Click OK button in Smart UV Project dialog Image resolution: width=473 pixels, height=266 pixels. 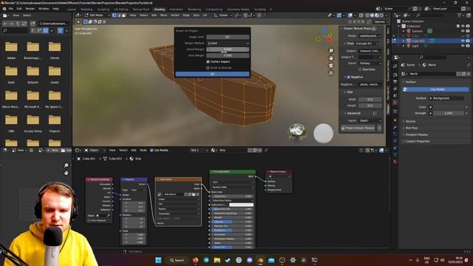(212, 74)
